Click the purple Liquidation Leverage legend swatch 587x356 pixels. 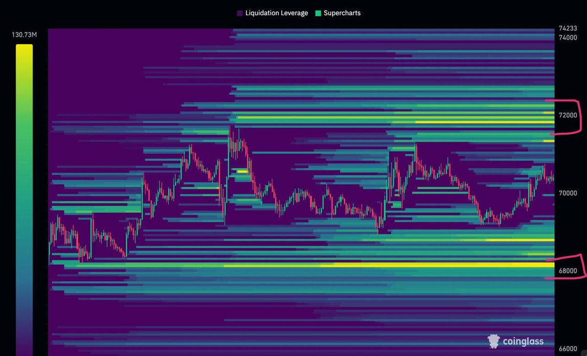(239, 13)
